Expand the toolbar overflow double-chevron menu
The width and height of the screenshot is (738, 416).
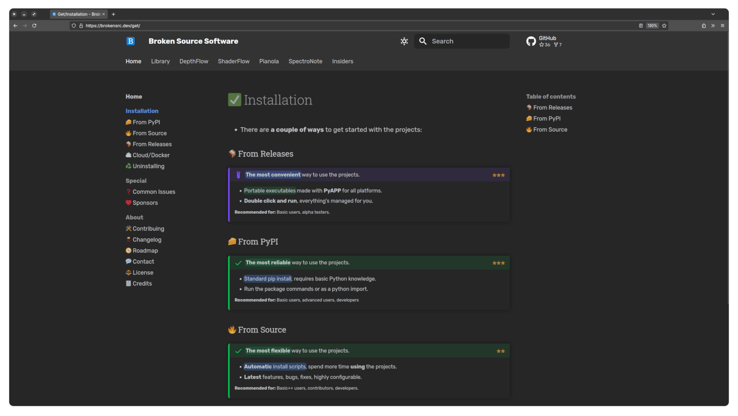pyautogui.click(x=713, y=26)
